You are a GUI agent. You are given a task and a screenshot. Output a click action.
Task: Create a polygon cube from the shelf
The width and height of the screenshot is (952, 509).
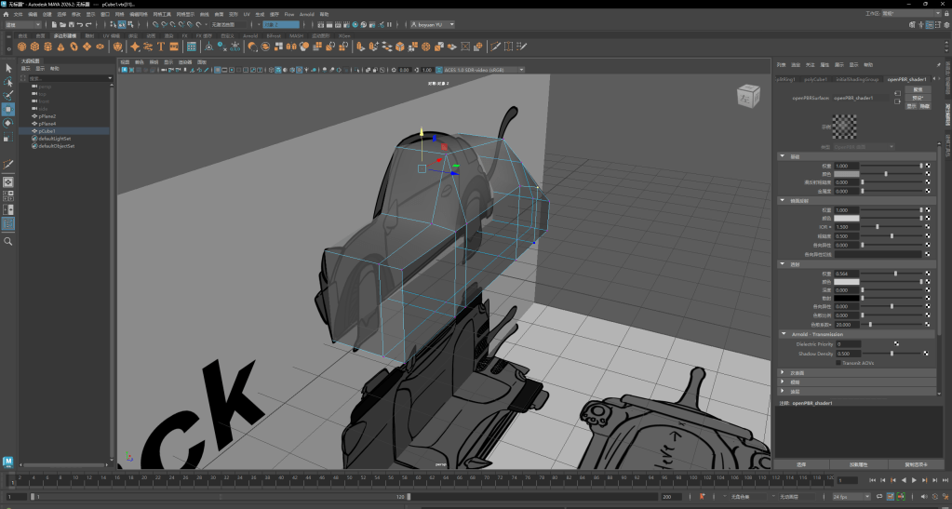pyautogui.click(x=34, y=47)
